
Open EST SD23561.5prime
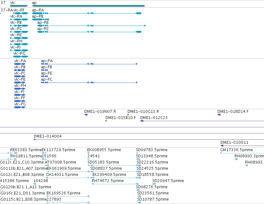(153, 193)
